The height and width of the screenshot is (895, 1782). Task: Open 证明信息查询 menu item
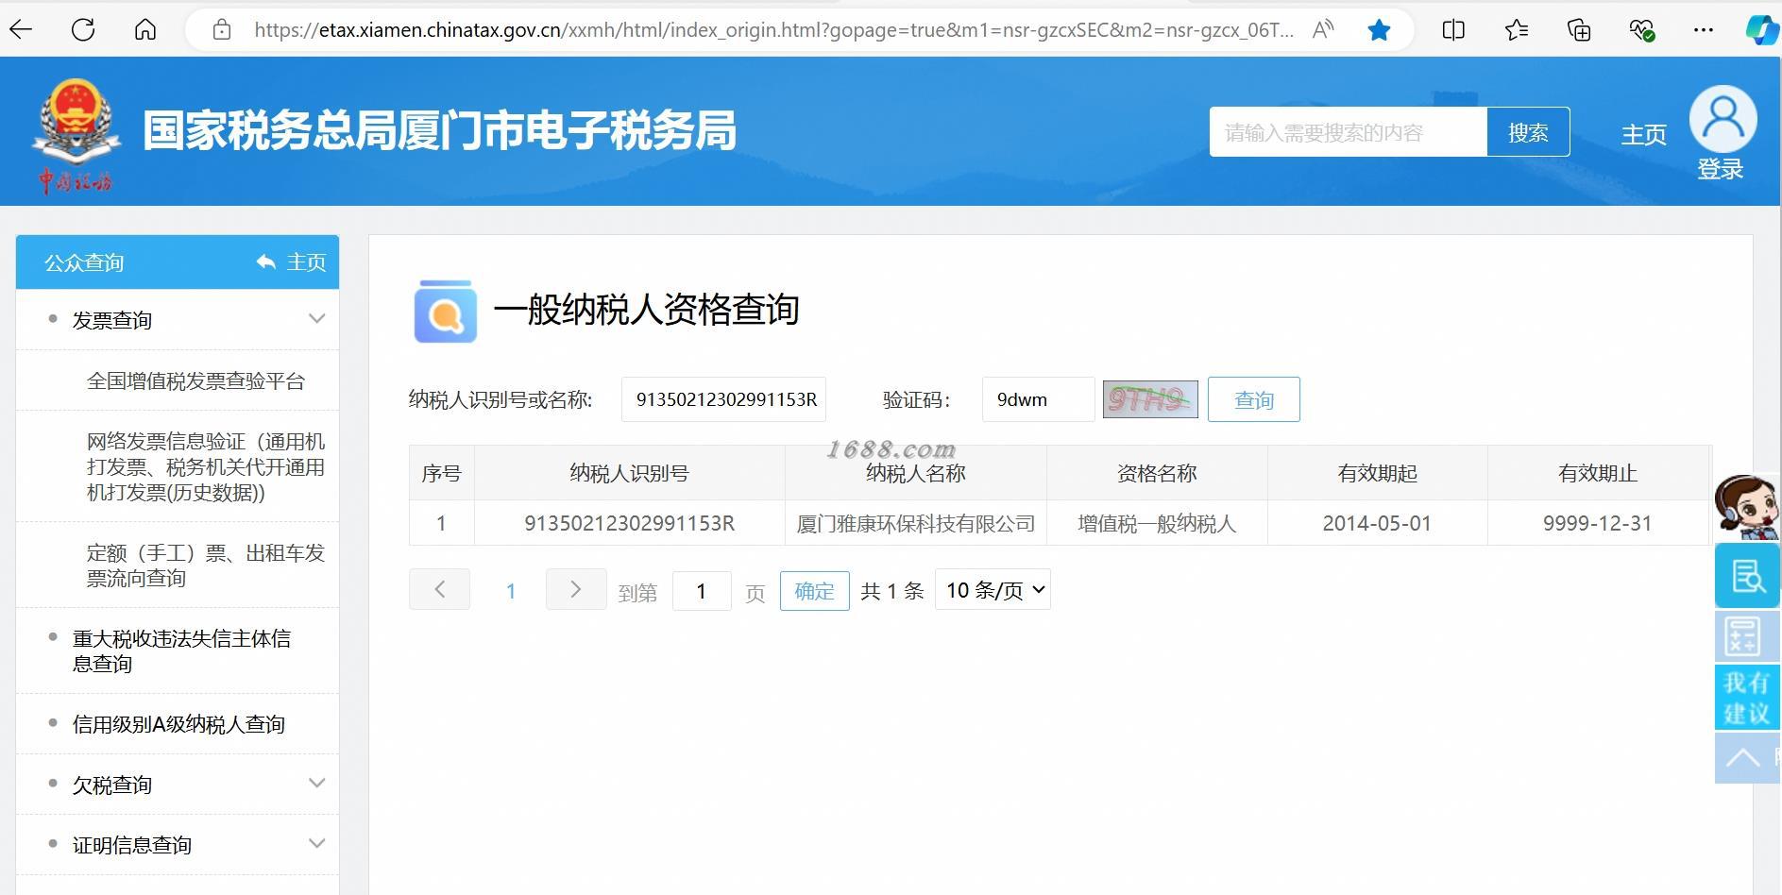click(x=131, y=845)
